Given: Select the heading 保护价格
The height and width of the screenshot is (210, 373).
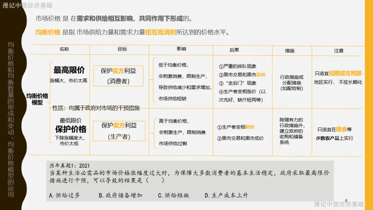Looking at the screenshot, I should (71, 129).
